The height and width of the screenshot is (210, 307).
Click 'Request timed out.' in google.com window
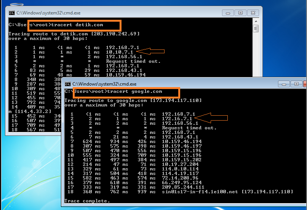point(189,128)
